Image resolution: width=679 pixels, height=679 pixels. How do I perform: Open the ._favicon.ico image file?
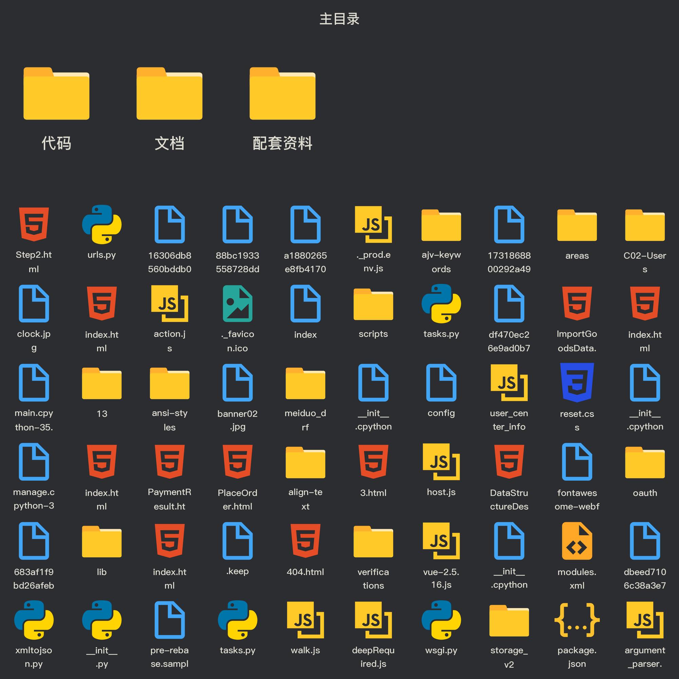[x=238, y=303]
